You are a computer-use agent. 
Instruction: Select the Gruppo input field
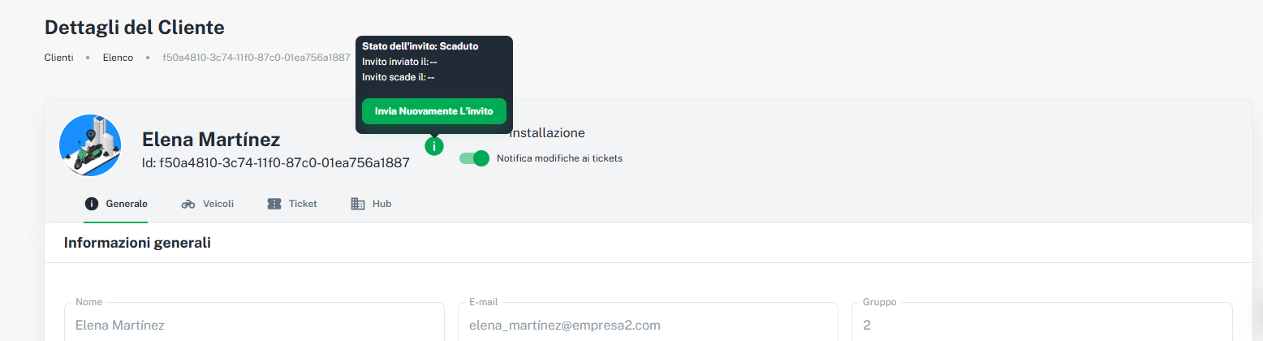coord(1041,325)
